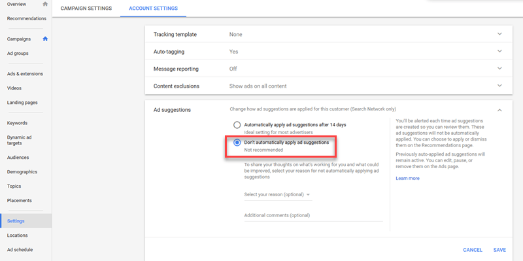Select 'Don't automatically apply ad suggestions' radio
The height and width of the screenshot is (261, 523).
tap(237, 143)
